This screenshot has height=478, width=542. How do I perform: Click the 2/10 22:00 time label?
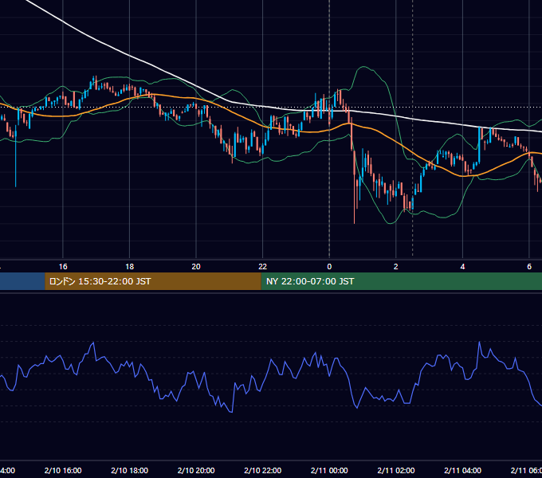coord(263,470)
